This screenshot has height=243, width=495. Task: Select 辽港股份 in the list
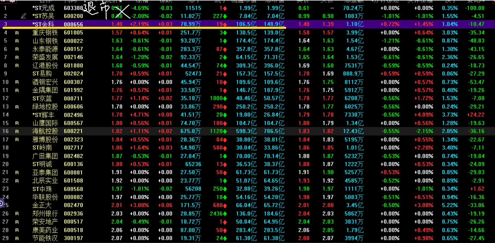[45, 65]
